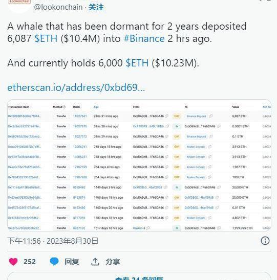Click the 回复 reply label
Viewport: 277px width, 280px height.
(72, 262)
